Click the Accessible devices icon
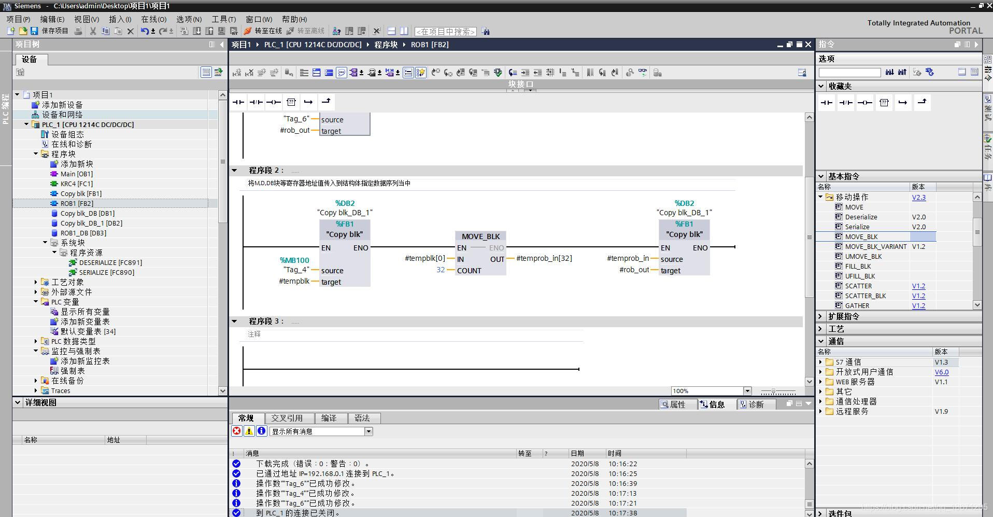The image size is (993, 517). tap(336, 31)
